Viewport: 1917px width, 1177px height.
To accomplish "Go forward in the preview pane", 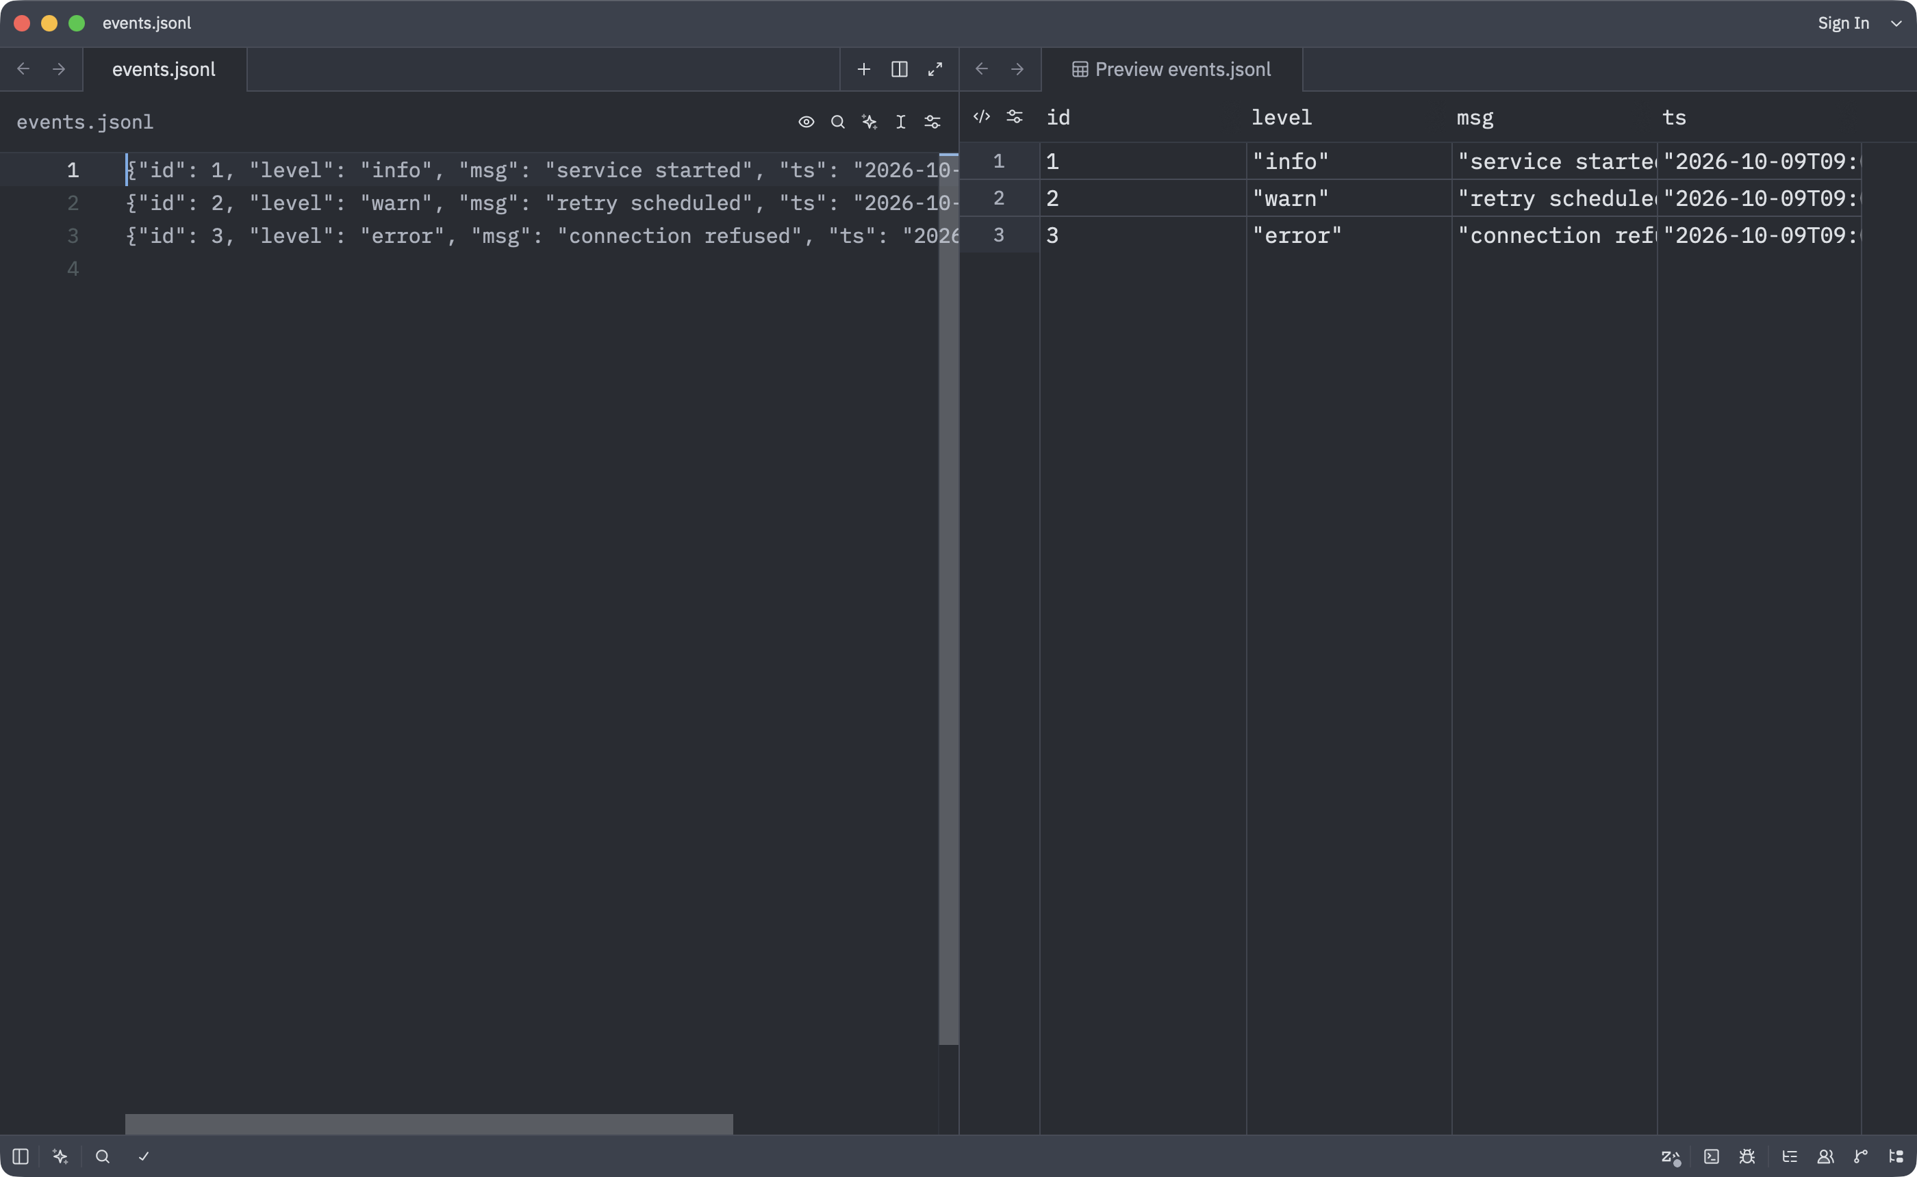I will coord(1017,69).
